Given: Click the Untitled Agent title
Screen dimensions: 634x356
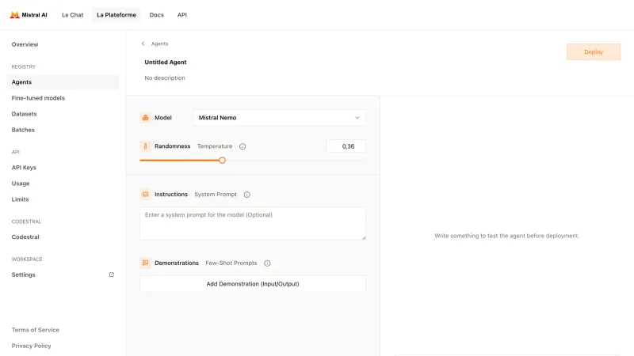Looking at the screenshot, I should point(166,62).
